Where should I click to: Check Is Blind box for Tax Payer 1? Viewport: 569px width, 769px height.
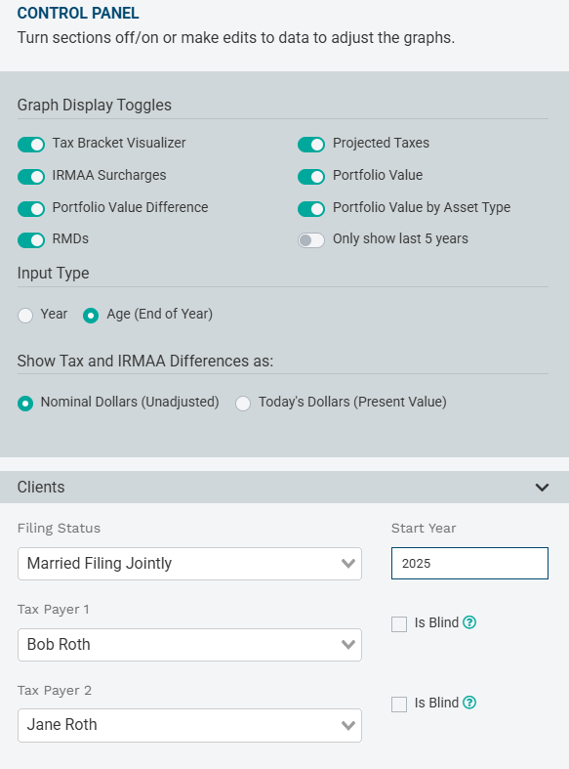[x=399, y=624]
